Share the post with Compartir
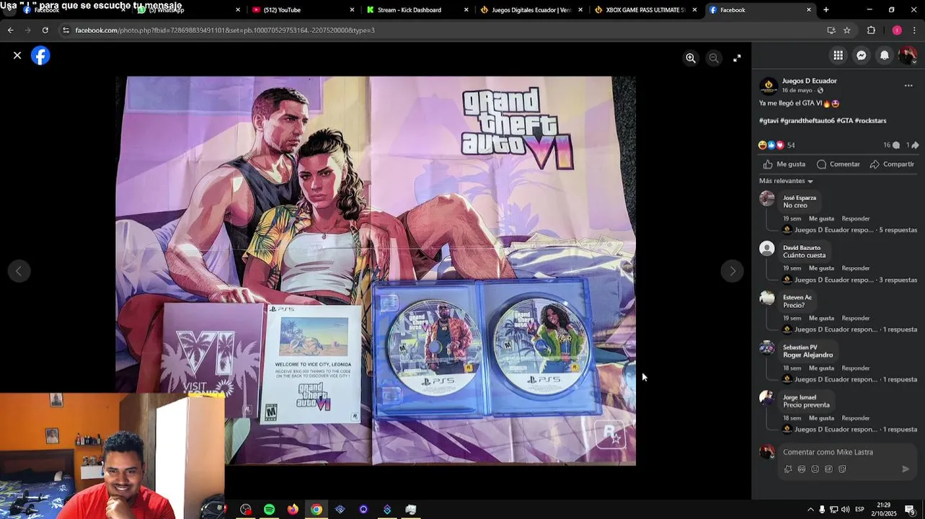The width and height of the screenshot is (925, 519). tap(892, 164)
